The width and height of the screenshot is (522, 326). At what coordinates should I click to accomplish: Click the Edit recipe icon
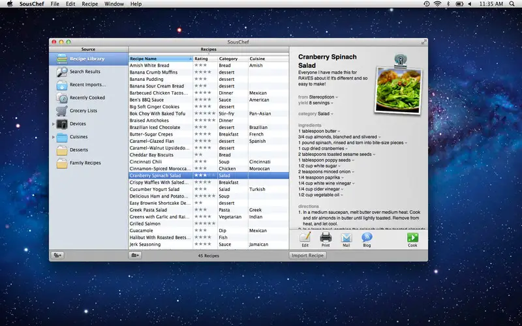(305, 237)
